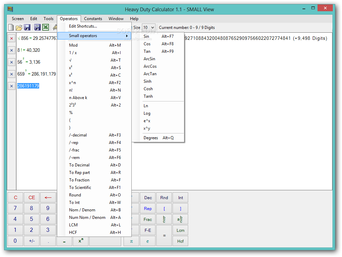Click the C clear button
Screen dimensions: 342x257
coord(15,198)
